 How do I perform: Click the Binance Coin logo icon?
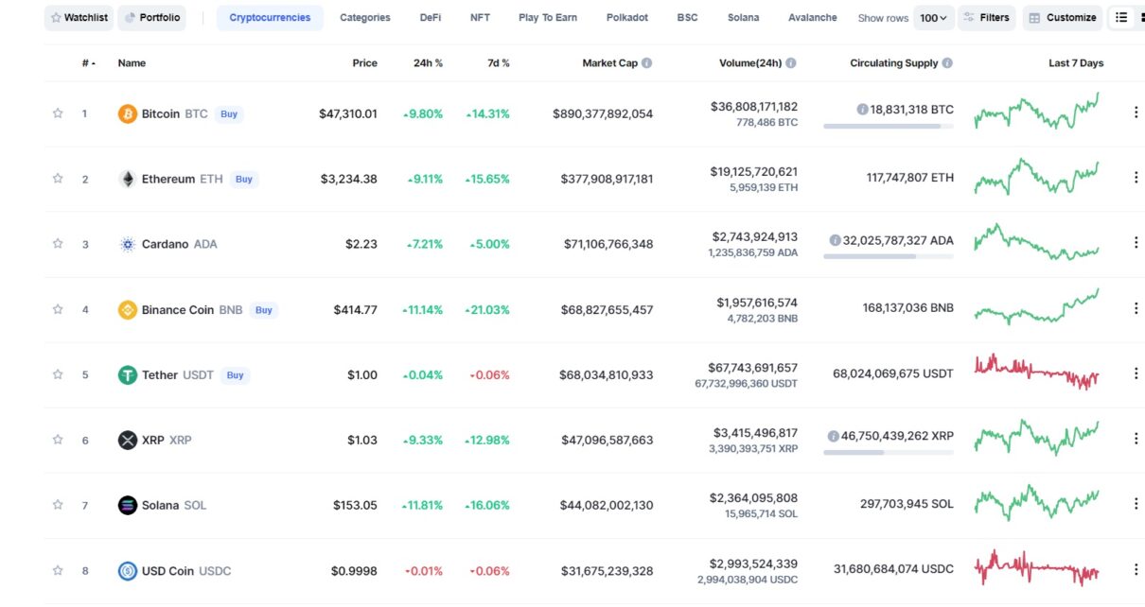pyautogui.click(x=128, y=309)
